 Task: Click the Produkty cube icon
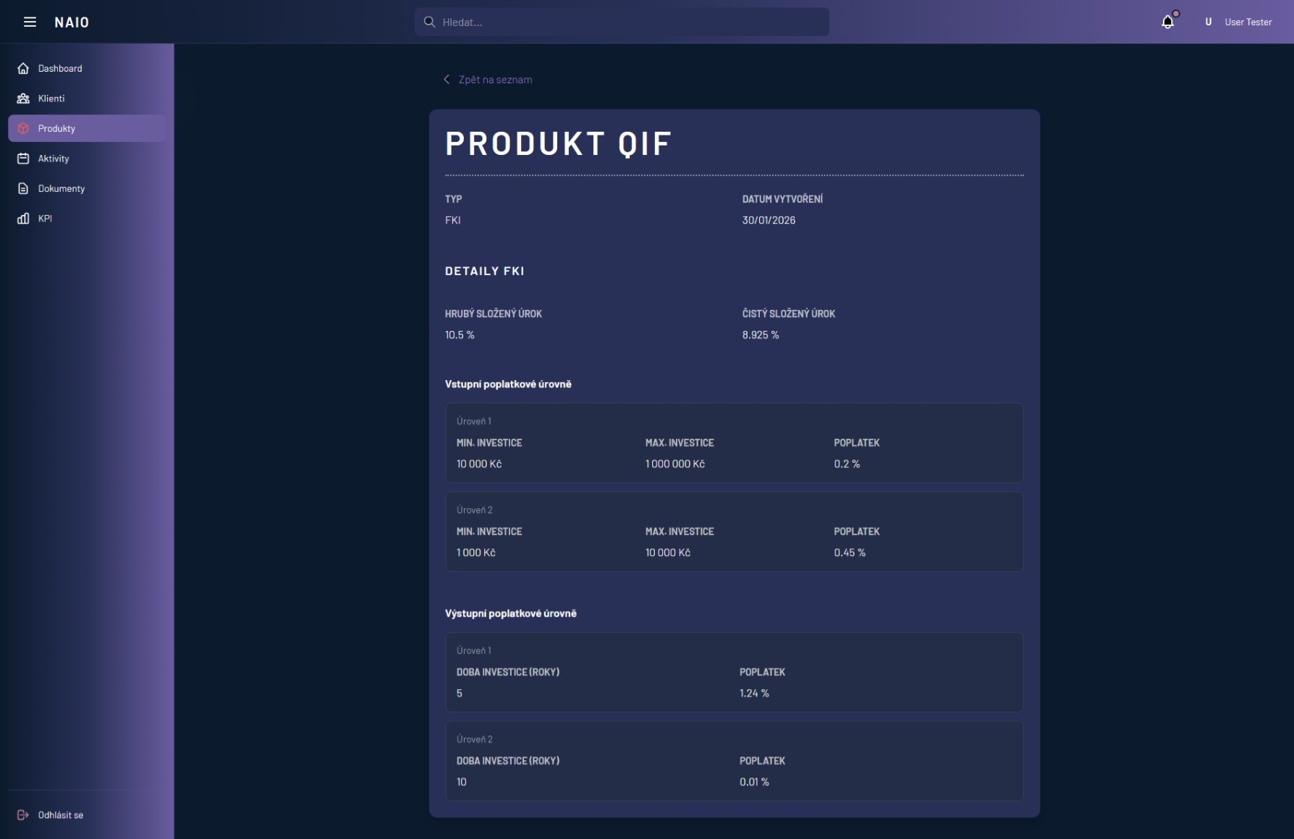[x=24, y=128]
